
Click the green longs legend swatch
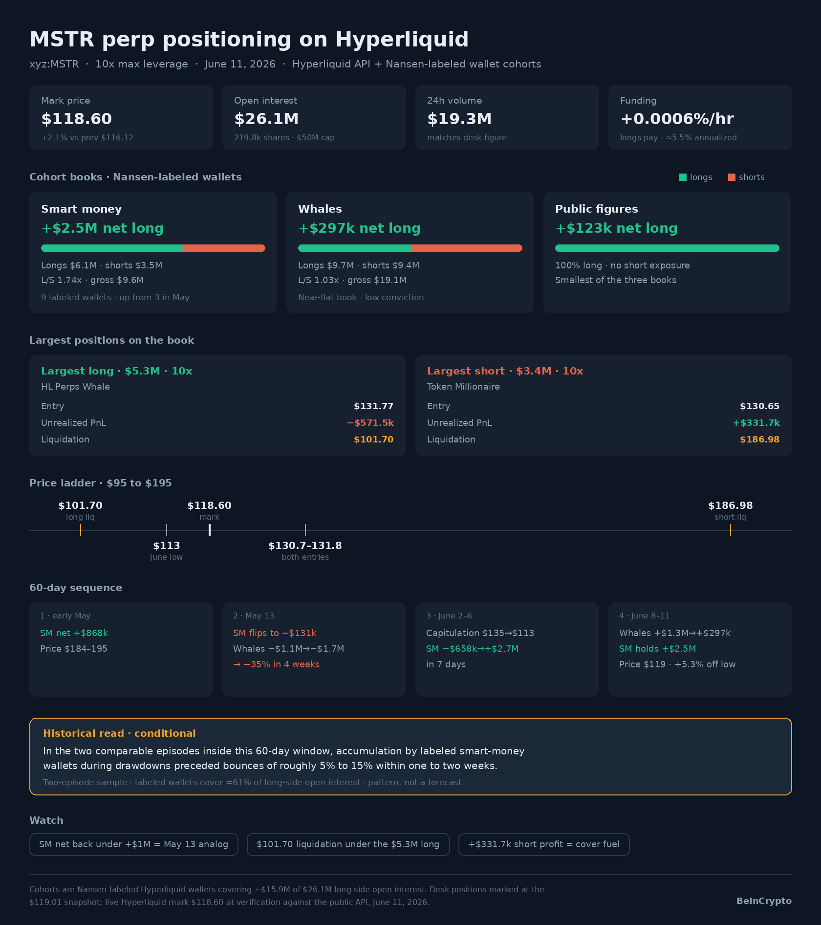(x=683, y=177)
